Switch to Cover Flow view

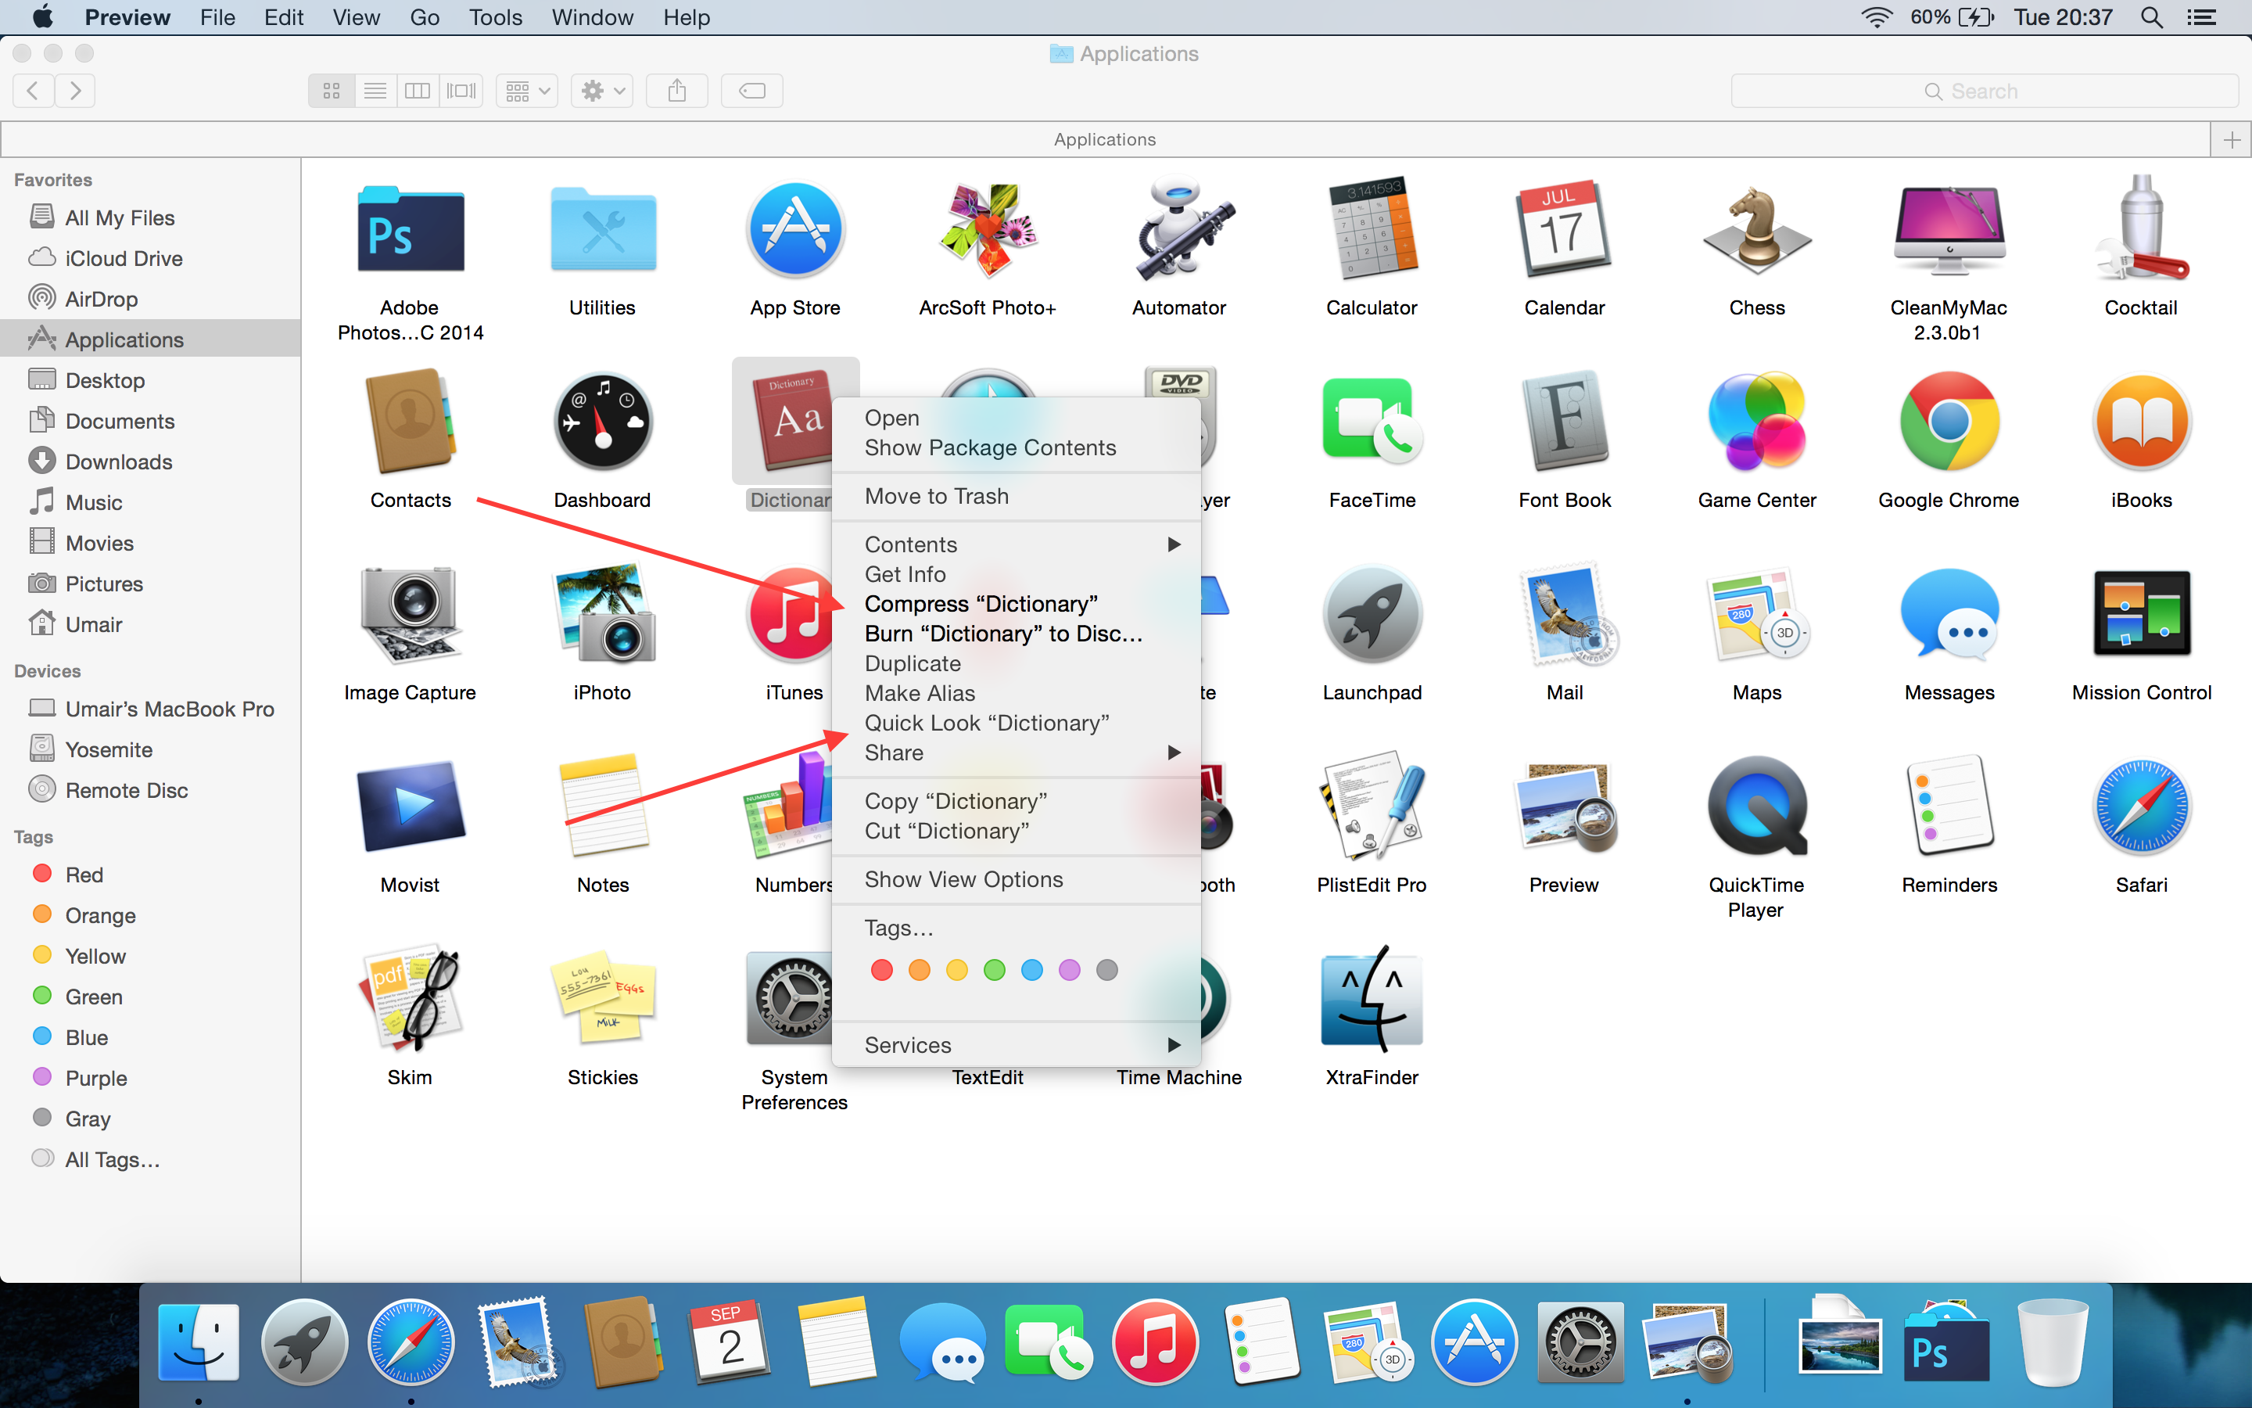461,90
